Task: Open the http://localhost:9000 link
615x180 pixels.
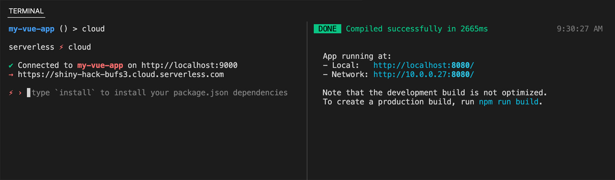Action: tap(189, 65)
